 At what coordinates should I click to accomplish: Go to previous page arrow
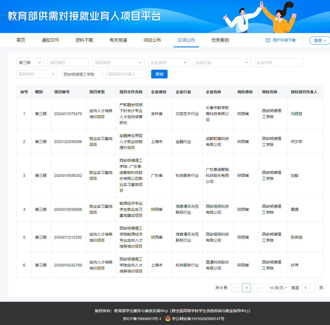236,288
